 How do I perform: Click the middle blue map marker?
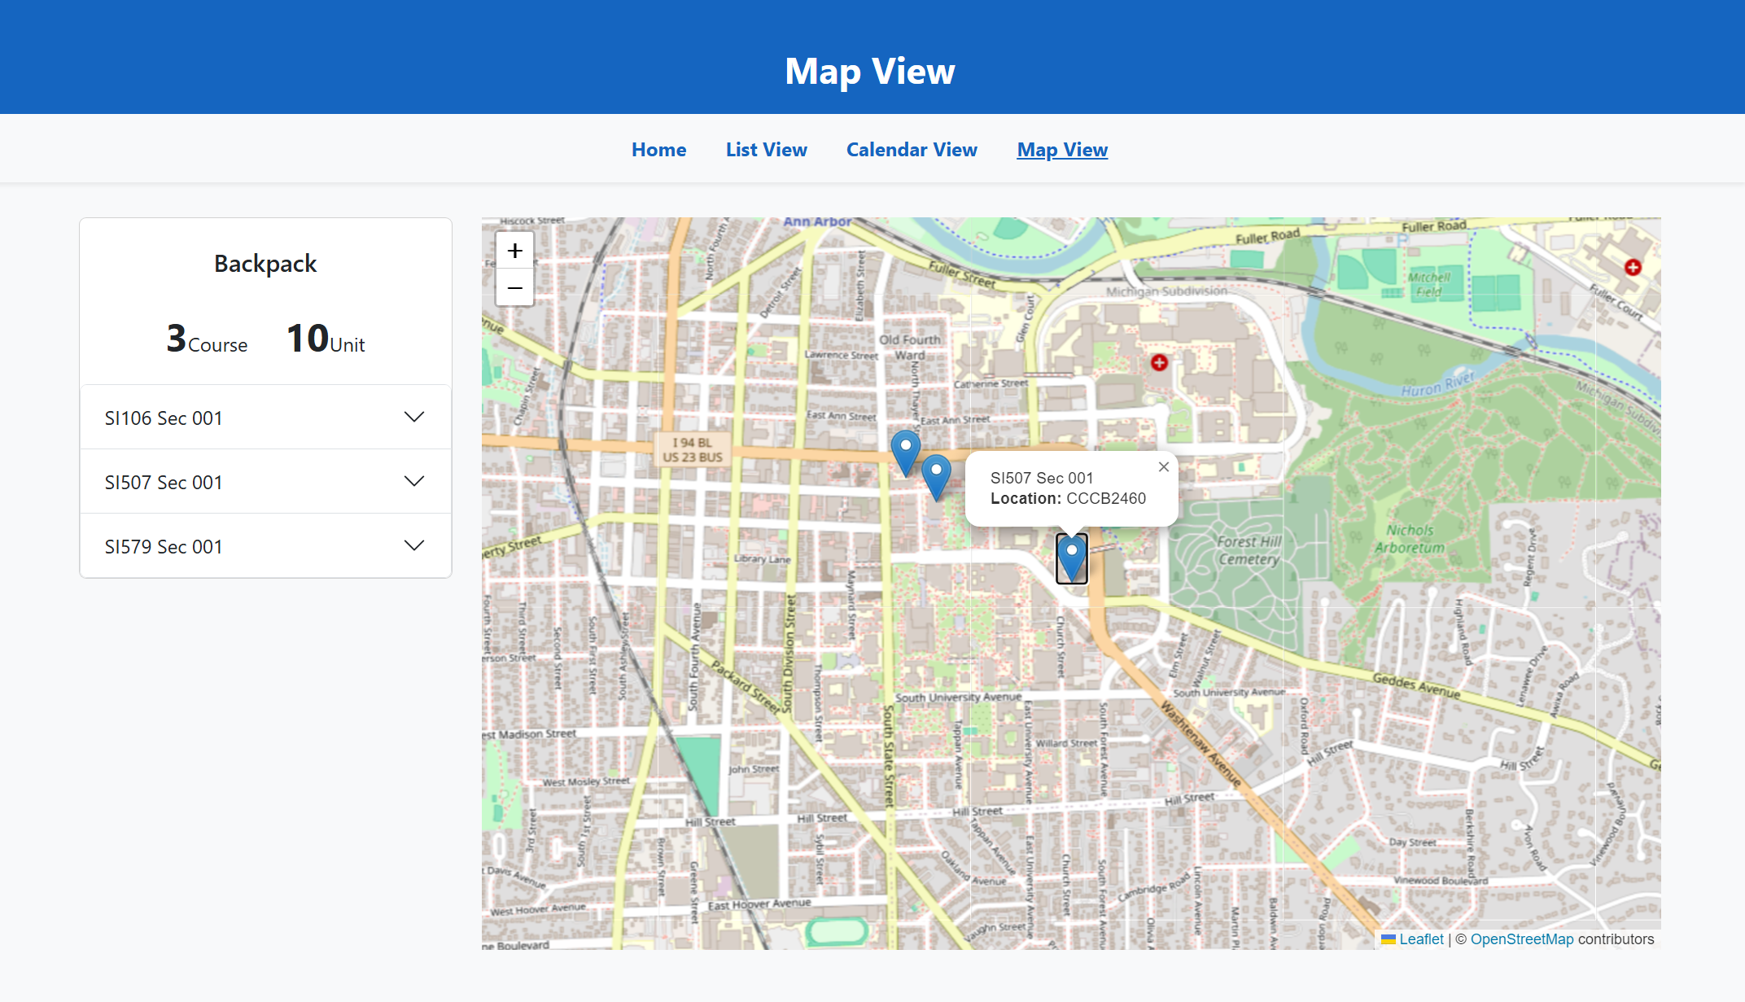click(x=936, y=475)
